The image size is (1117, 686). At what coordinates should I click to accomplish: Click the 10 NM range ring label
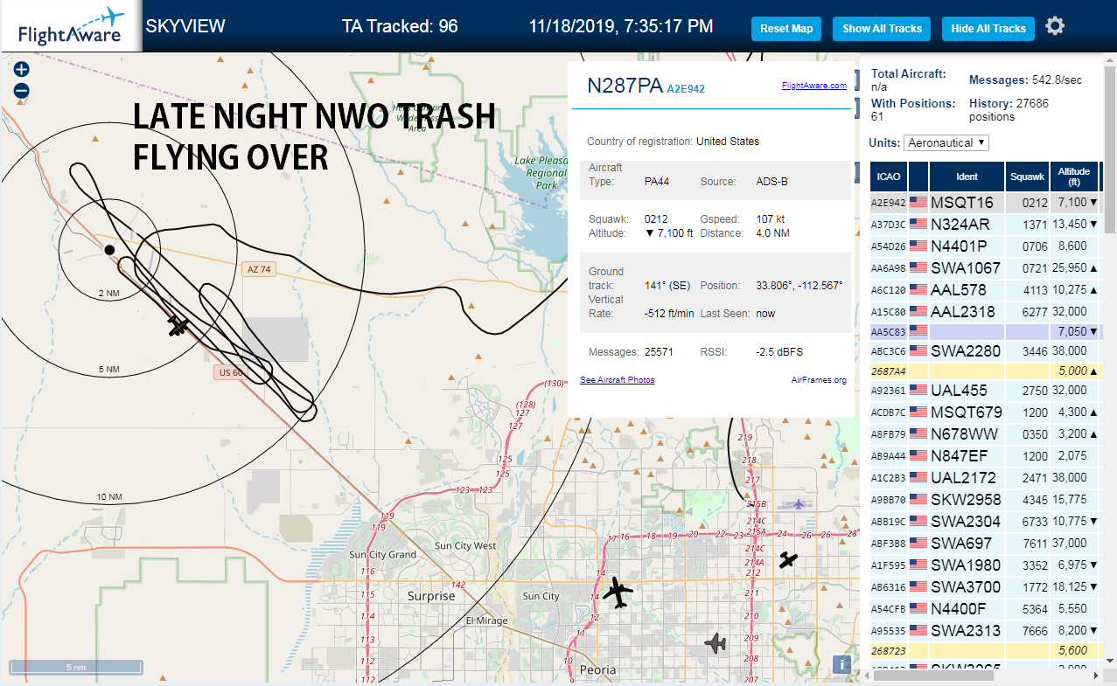tap(109, 497)
